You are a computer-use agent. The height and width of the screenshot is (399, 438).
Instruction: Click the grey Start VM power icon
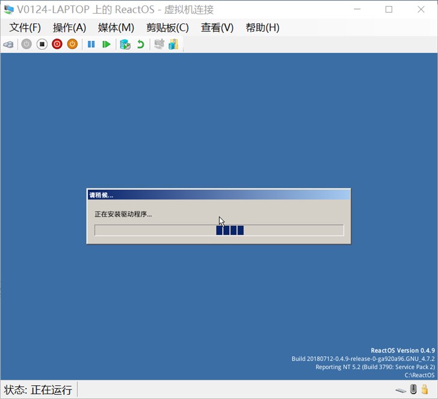[26, 44]
